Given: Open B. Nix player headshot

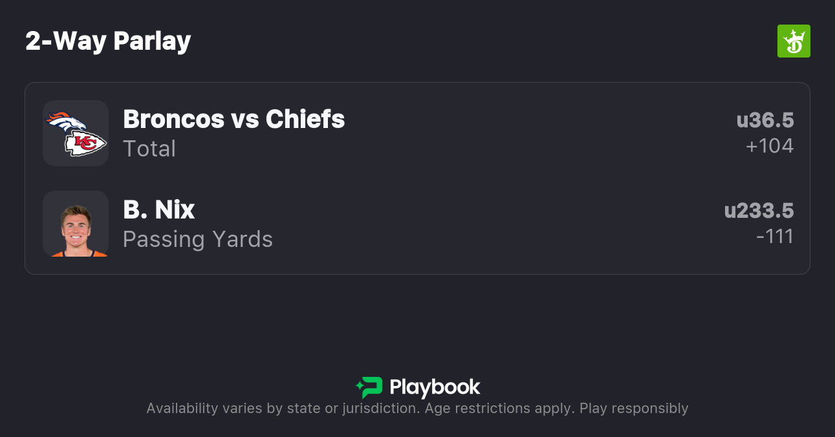Looking at the screenshot, I should (76, 224).
